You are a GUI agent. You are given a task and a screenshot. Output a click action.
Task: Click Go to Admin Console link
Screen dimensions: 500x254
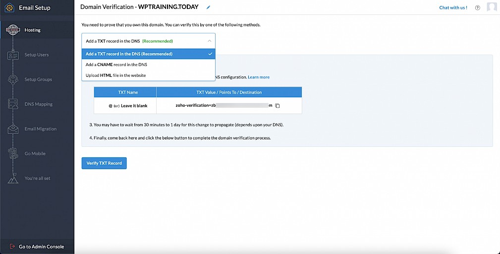[x=42, y=247]
